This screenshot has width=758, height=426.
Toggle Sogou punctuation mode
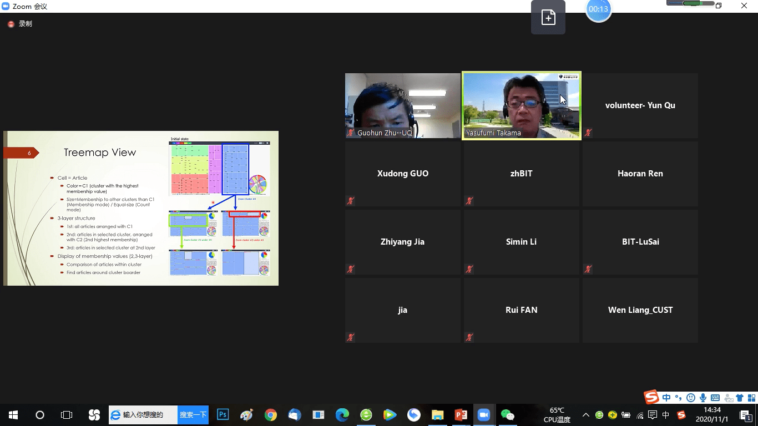tap(678, 398)
